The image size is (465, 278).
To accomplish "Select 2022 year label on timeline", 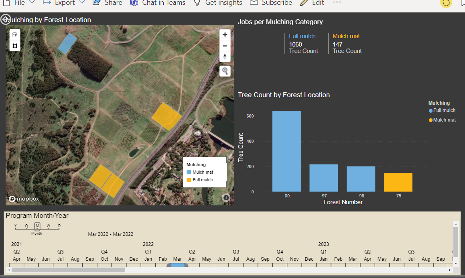I will coord(148,244).
